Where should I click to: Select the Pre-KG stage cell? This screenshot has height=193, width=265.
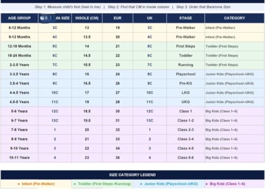[185, 84]
